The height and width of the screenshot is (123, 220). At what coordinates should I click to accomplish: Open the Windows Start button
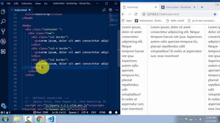tap(5, 119)
